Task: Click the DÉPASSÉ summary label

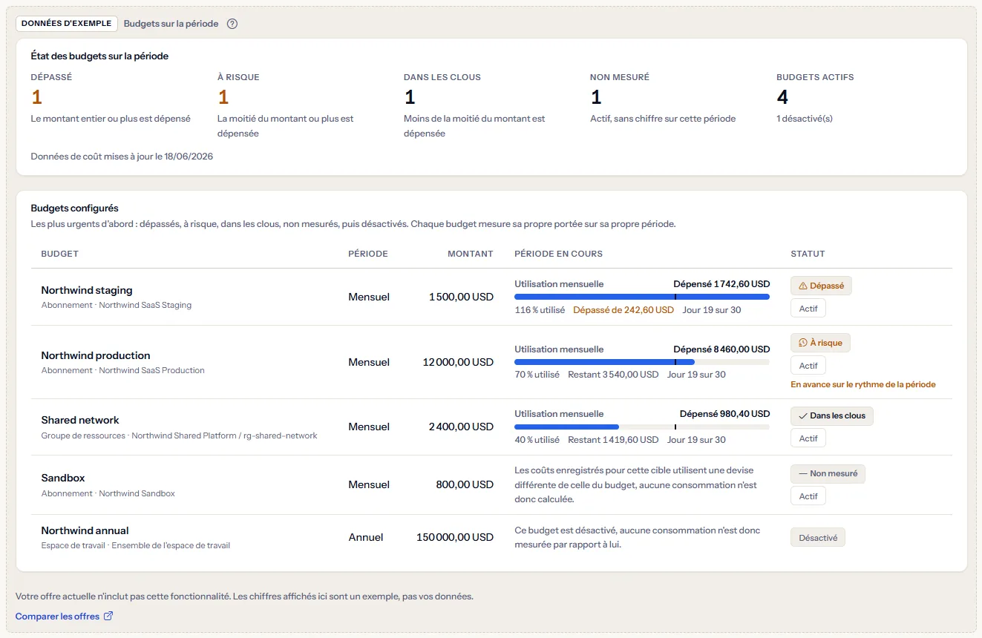Action: tap(51, 77)
